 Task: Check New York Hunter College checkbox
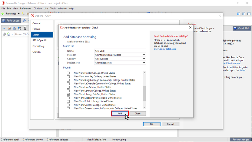tap(68, 73)
